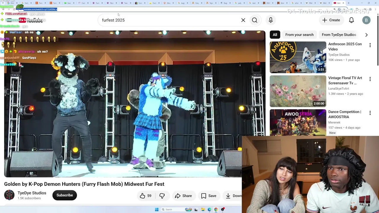Open the Anthrocon 2025 Con Video thumbnail

(x=298, y=57)
